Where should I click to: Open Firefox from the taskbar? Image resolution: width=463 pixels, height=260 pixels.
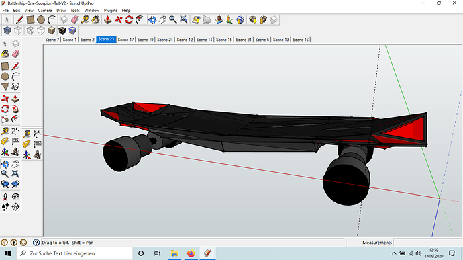pyautogui.click(x=191, y=253)
